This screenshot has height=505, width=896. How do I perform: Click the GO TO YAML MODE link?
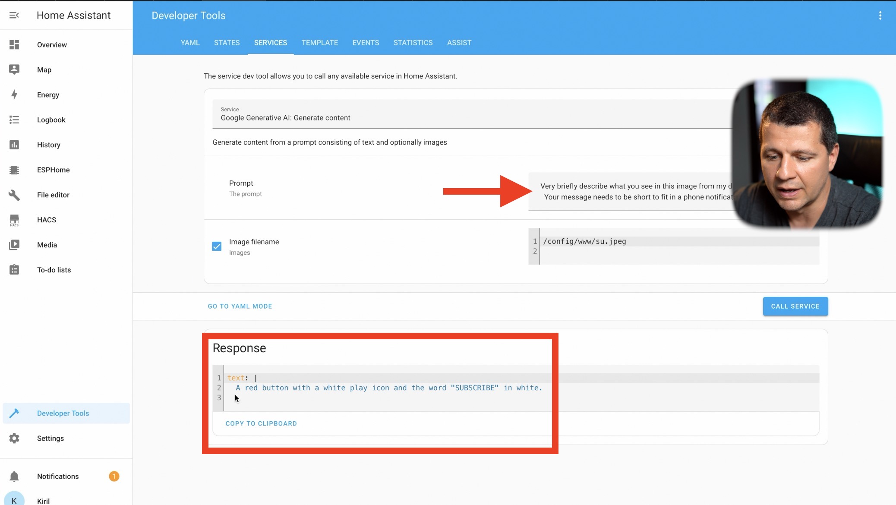coord(240,306)
